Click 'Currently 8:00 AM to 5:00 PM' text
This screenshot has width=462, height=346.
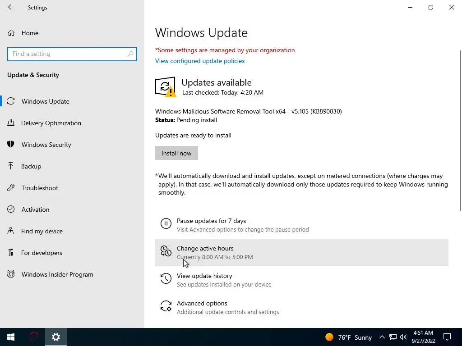[215, 257]
